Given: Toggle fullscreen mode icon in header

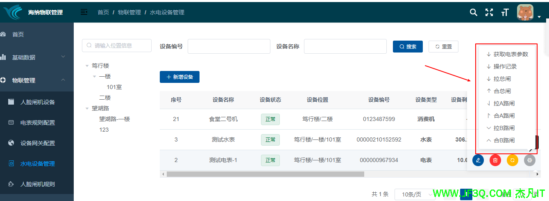Looking at the screenshot, I should pyautogui.click(x=489, y=12).
